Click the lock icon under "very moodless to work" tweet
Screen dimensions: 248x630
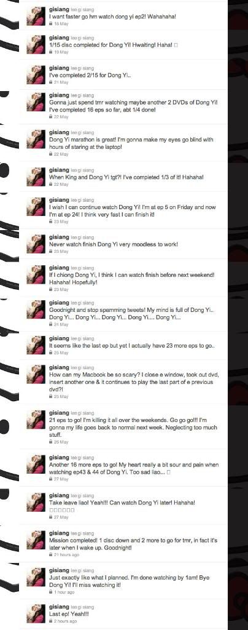50,252
